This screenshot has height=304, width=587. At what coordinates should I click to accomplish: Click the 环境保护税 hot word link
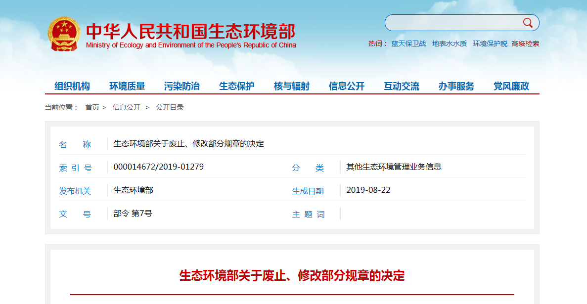click(x=490, y=43)
